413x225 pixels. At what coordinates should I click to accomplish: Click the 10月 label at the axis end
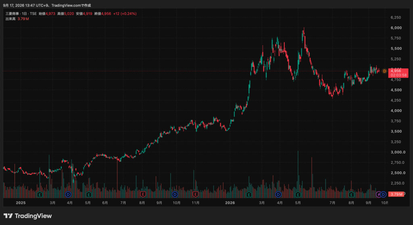[385, 202]
